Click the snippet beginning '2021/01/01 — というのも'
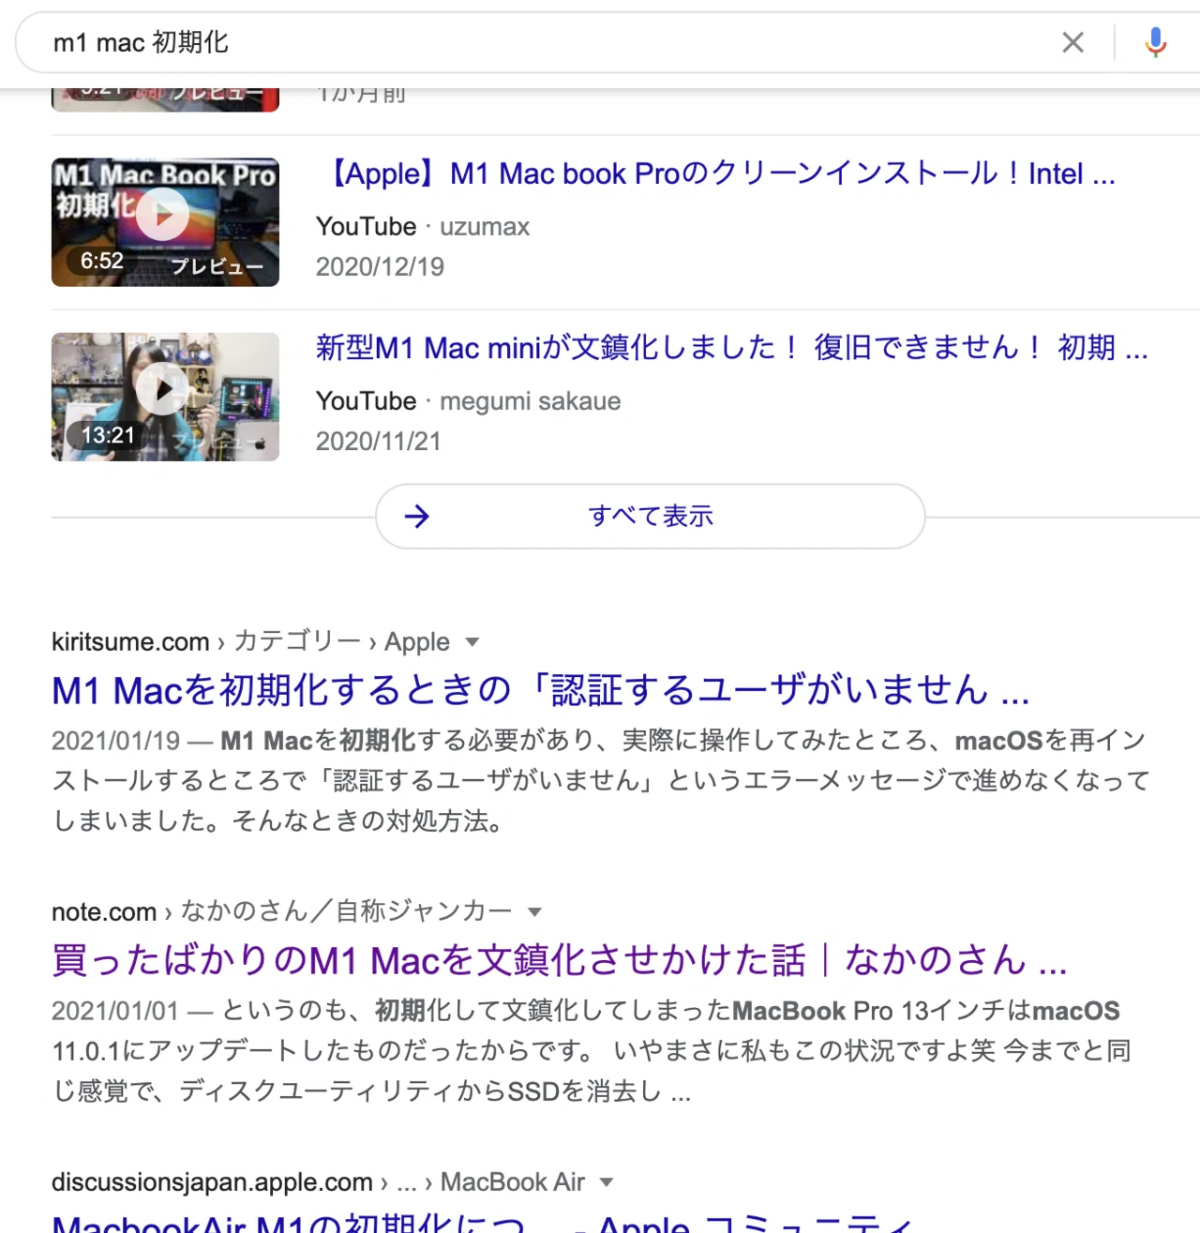Screen dimensions: 1200x1233 tap(591, 1051)
